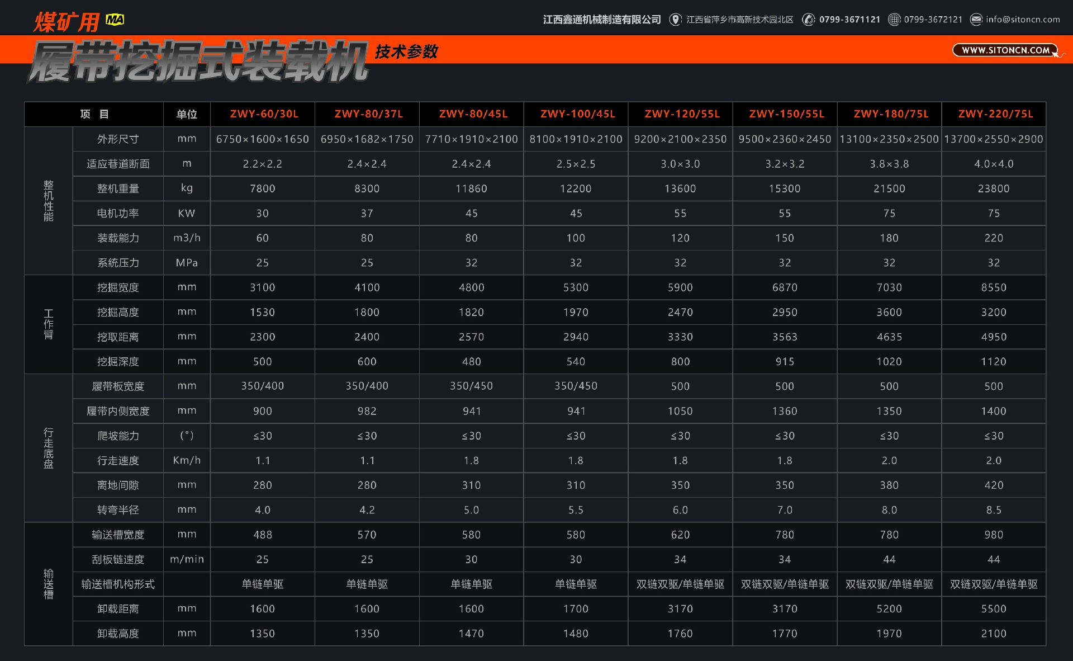Screen dimensions: 1073x661
Task: Click the 煤矿用 orange title text
Action: tap(66, 22)
